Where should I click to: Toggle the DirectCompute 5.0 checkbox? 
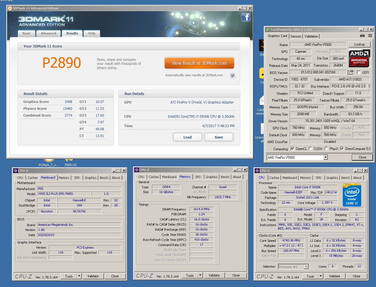click(x=342, y=148)
